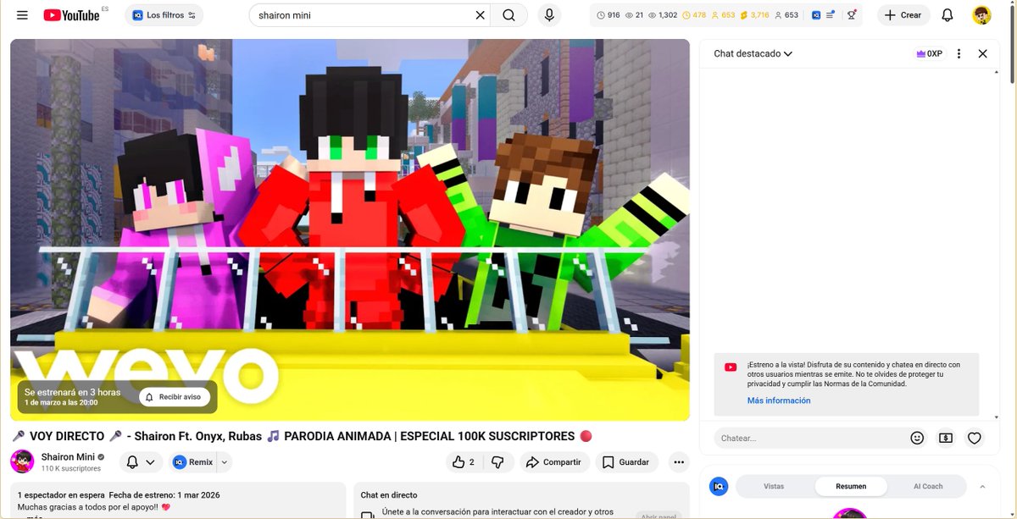Screen dimensions: 1017x519
Task: Click the Compartir share button
Action: pos(553,462)
